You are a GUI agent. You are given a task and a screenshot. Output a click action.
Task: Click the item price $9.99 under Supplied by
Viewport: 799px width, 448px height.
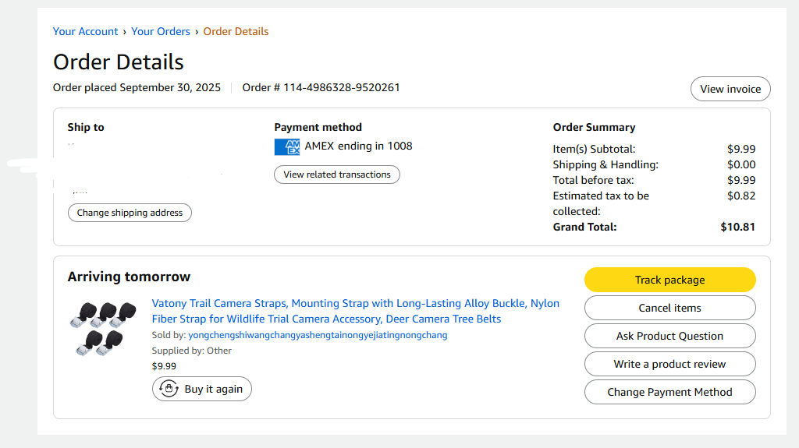[x=164, y=366]
